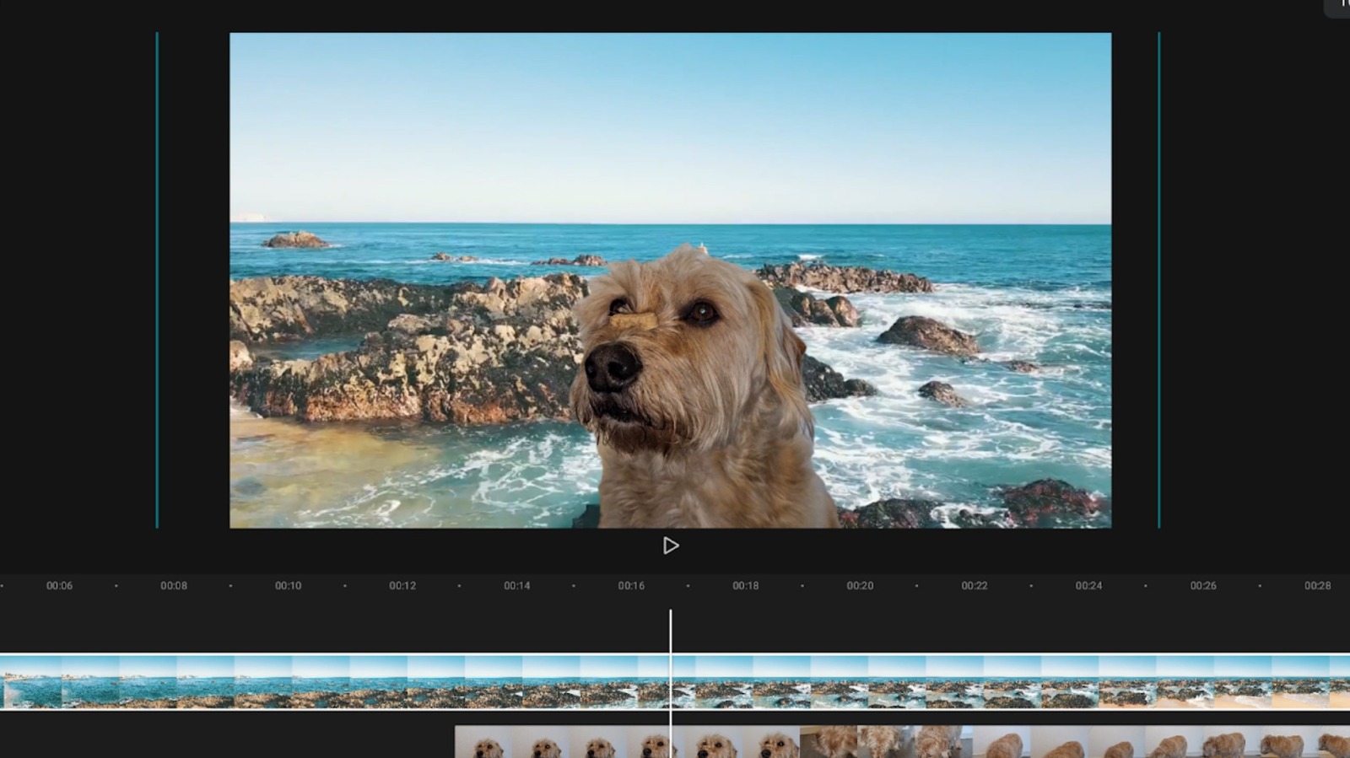Move playhead to the 00:14 mark

click(x=517, y=585)
